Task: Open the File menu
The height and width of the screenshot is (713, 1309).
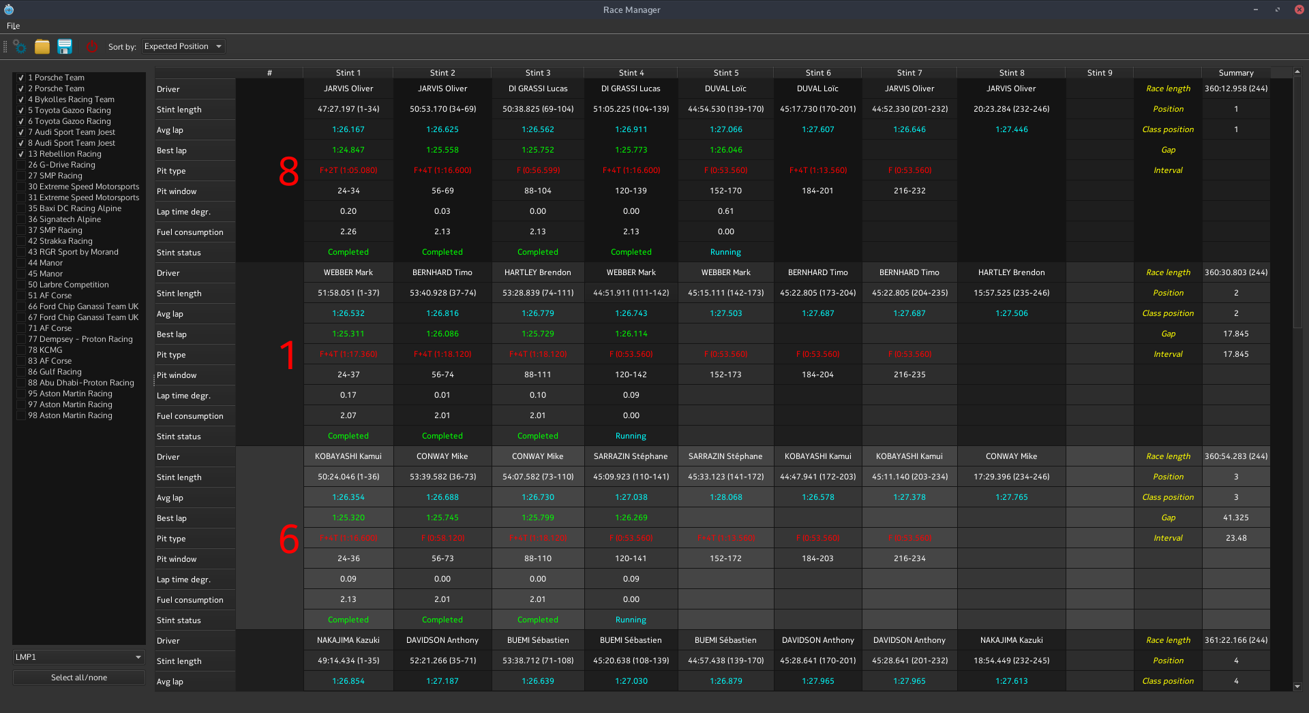Action: 13,26
